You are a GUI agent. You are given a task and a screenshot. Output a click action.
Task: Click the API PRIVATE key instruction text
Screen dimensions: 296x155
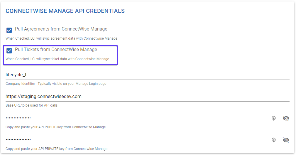coord(56,149)
